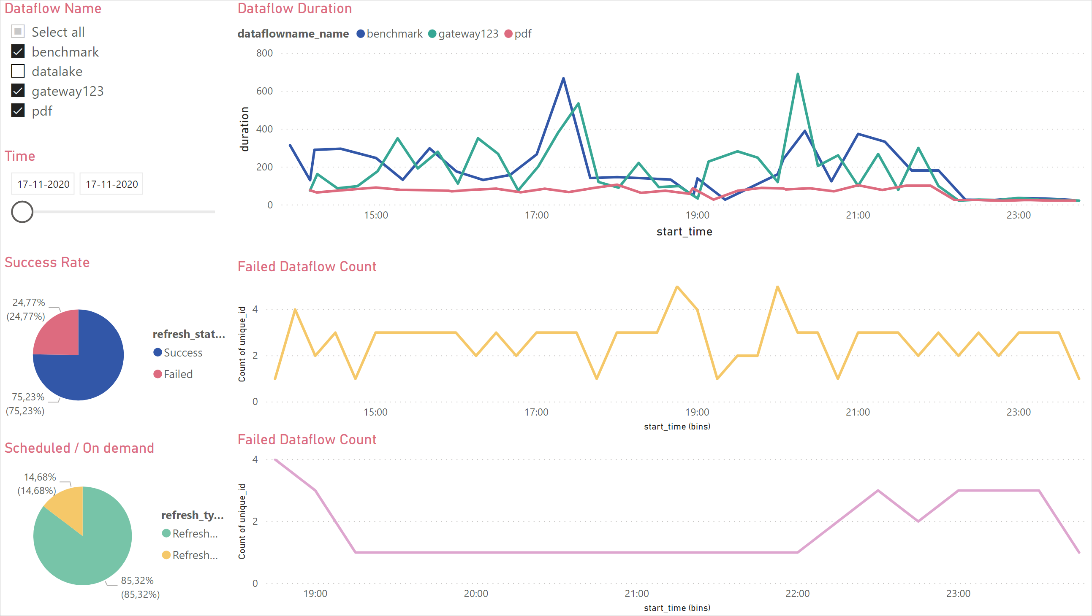Open the start date input field 17-11-2020
Screen dimensions: 1092x616
pyautogui.click(x=42, y=184)
